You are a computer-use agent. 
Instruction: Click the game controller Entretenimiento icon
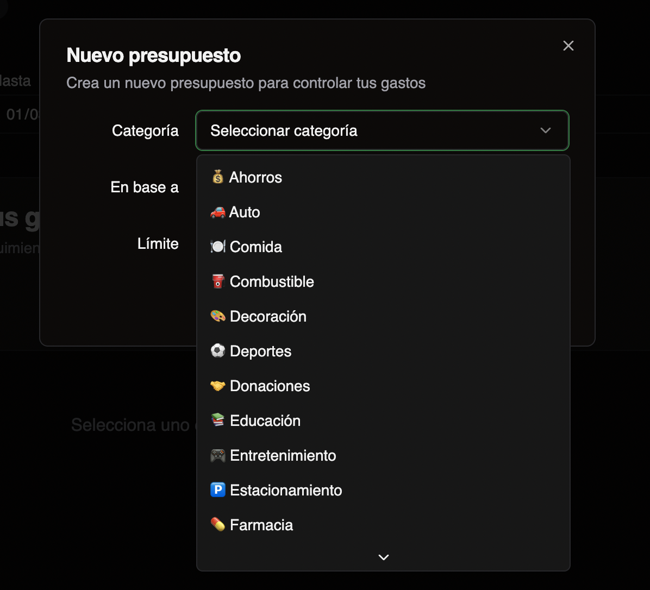point(217,455)
